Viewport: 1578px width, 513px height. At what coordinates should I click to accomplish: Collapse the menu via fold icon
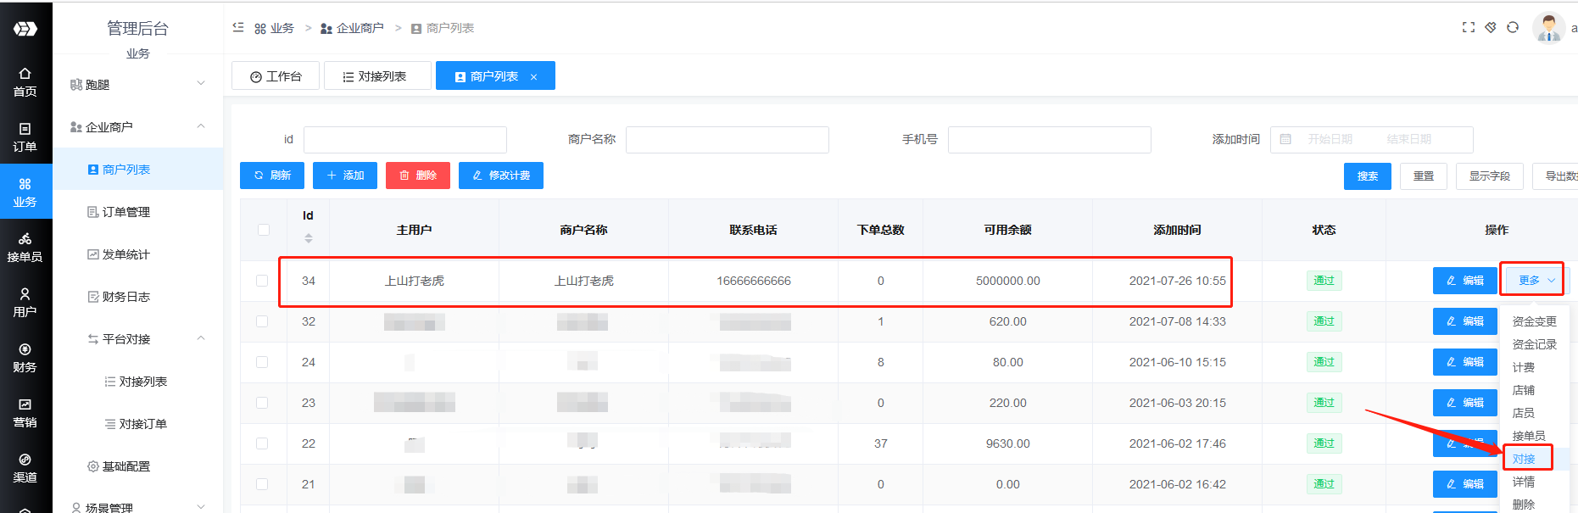coord(238,28)
